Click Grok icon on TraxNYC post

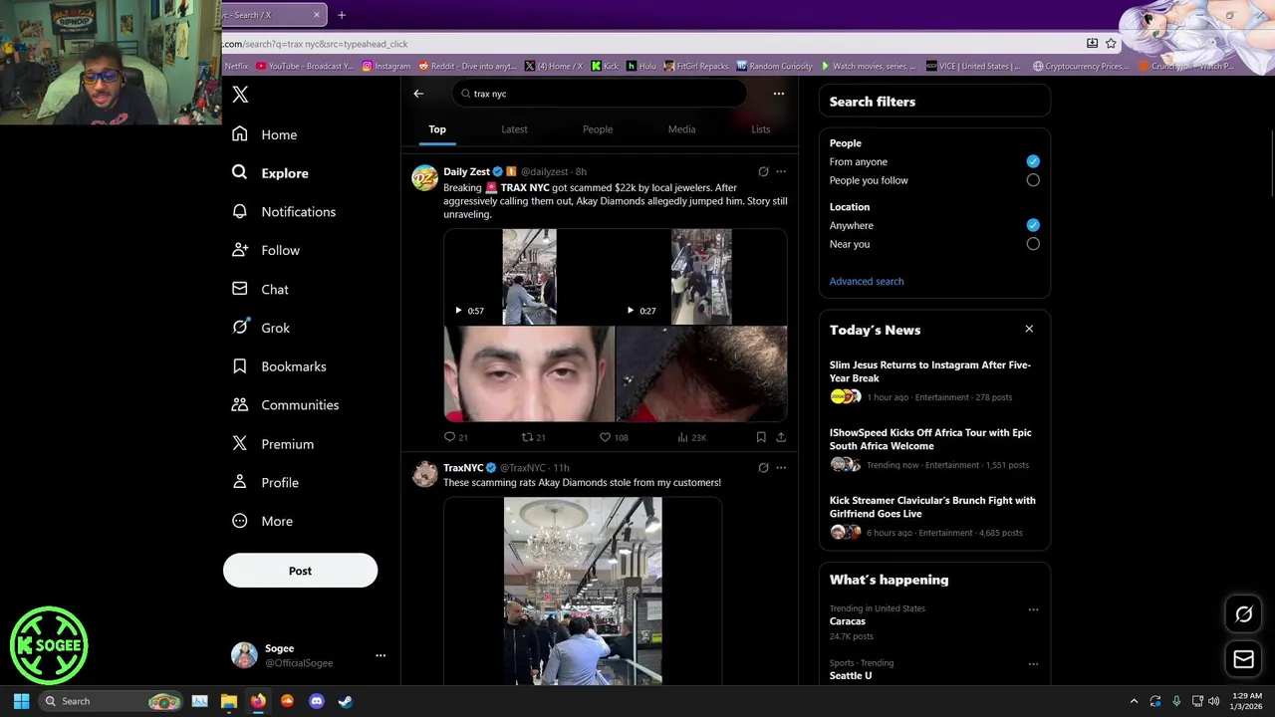click(x=763, y=467)
